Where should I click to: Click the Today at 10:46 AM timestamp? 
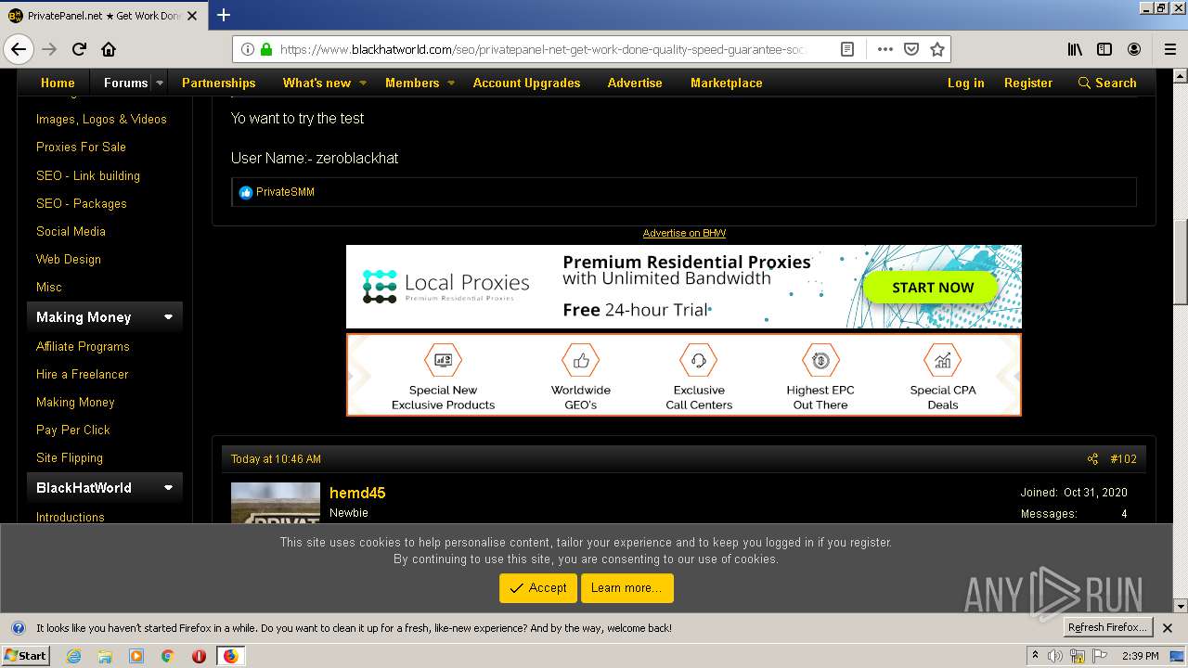[276, 459]
